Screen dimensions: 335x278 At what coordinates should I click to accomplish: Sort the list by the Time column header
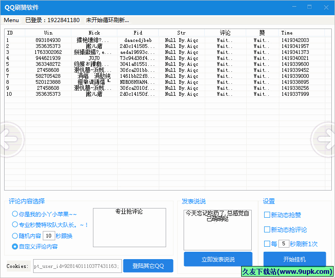click(304, 33)
